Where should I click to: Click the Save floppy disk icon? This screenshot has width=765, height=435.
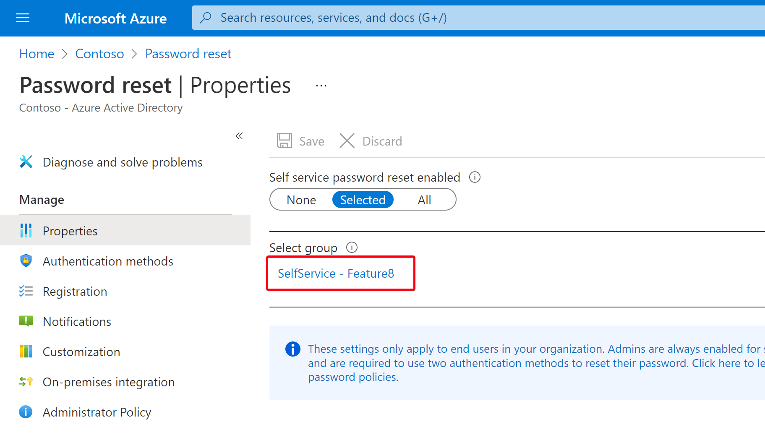285,141
